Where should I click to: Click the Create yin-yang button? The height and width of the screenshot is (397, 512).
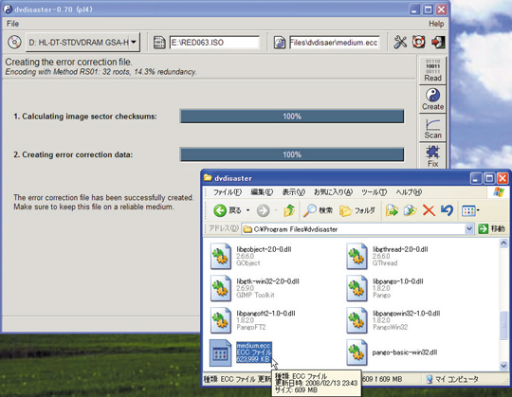point(432,99)
